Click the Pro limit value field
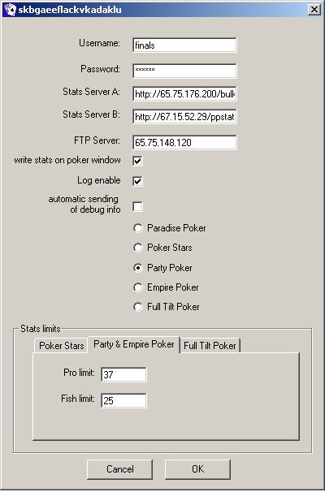Image resolution: width=325 pixels, height=492 pixels. click(123, 374)
